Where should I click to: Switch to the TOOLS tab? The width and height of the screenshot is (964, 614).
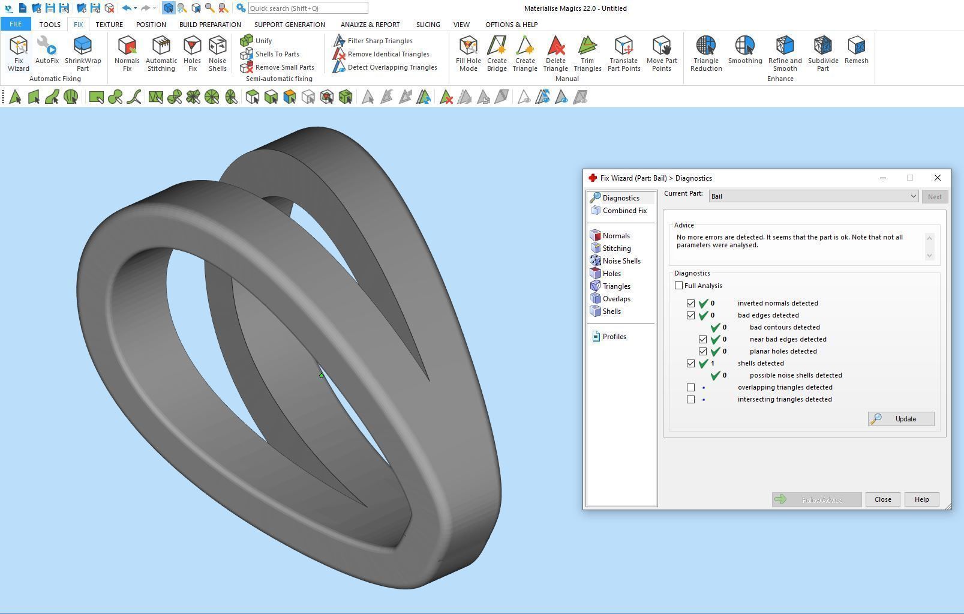click(x=50, y=25)
